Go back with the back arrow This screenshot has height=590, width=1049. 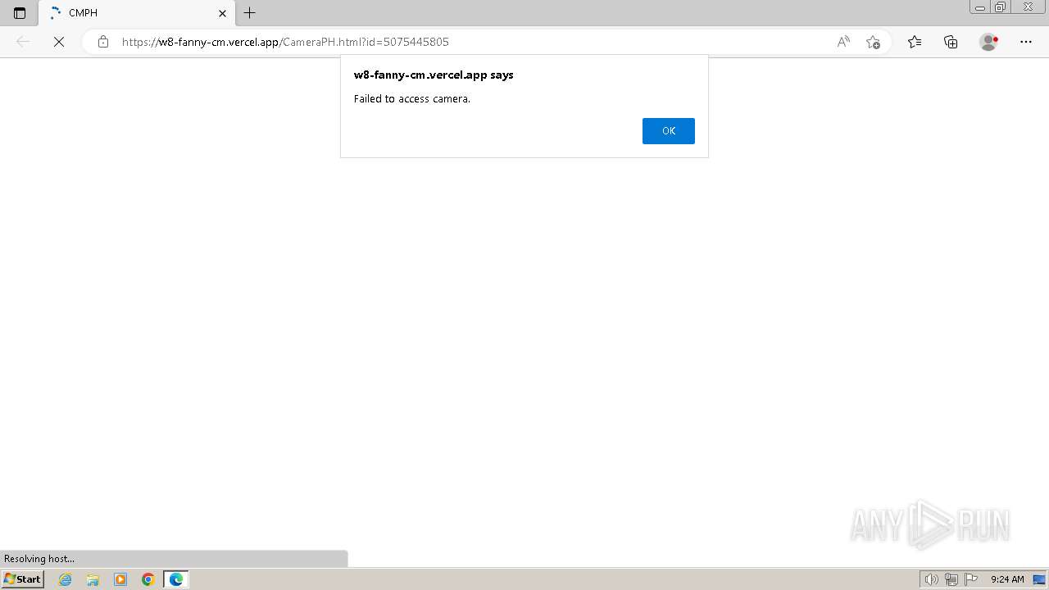coord(23,42)
